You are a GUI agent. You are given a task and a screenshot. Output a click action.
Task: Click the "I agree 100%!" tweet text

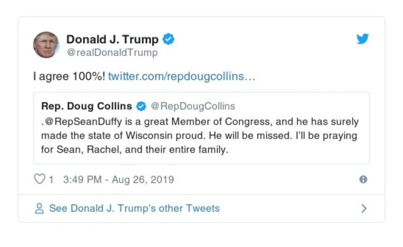69,76
